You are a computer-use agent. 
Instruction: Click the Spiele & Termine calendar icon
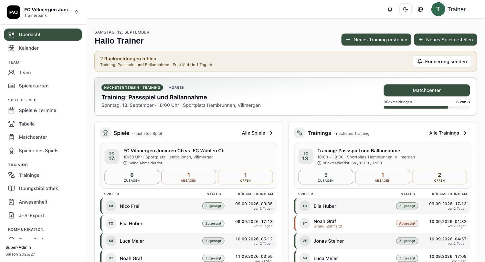tap(11, 110)
